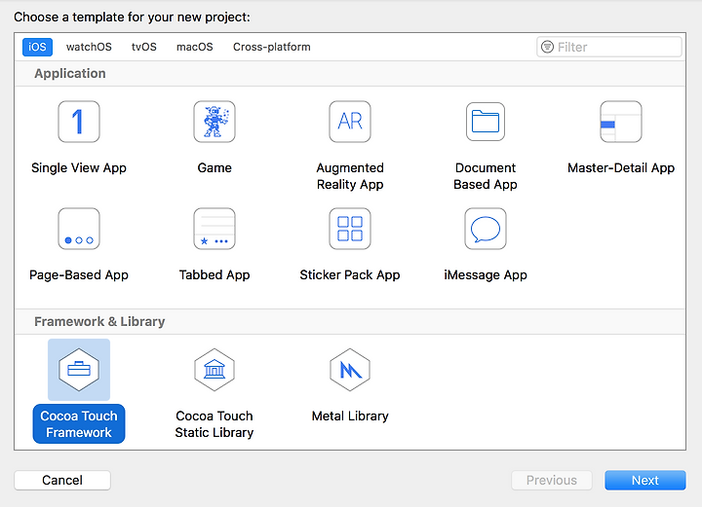Open the macOS templates tab
This screenshot has width=702, height=507.
tap(194, 47)
